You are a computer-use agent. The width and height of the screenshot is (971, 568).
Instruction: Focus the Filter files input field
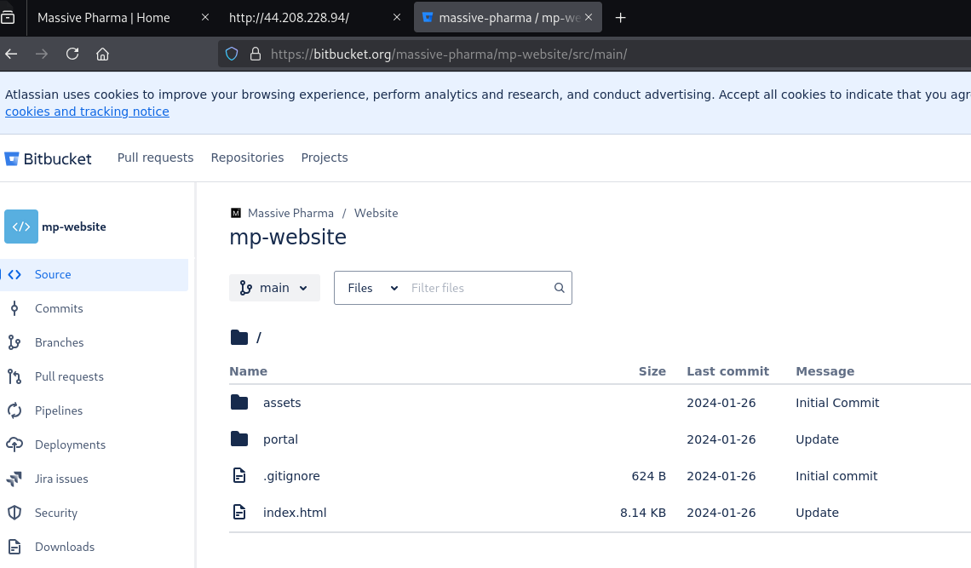point(477,288)
